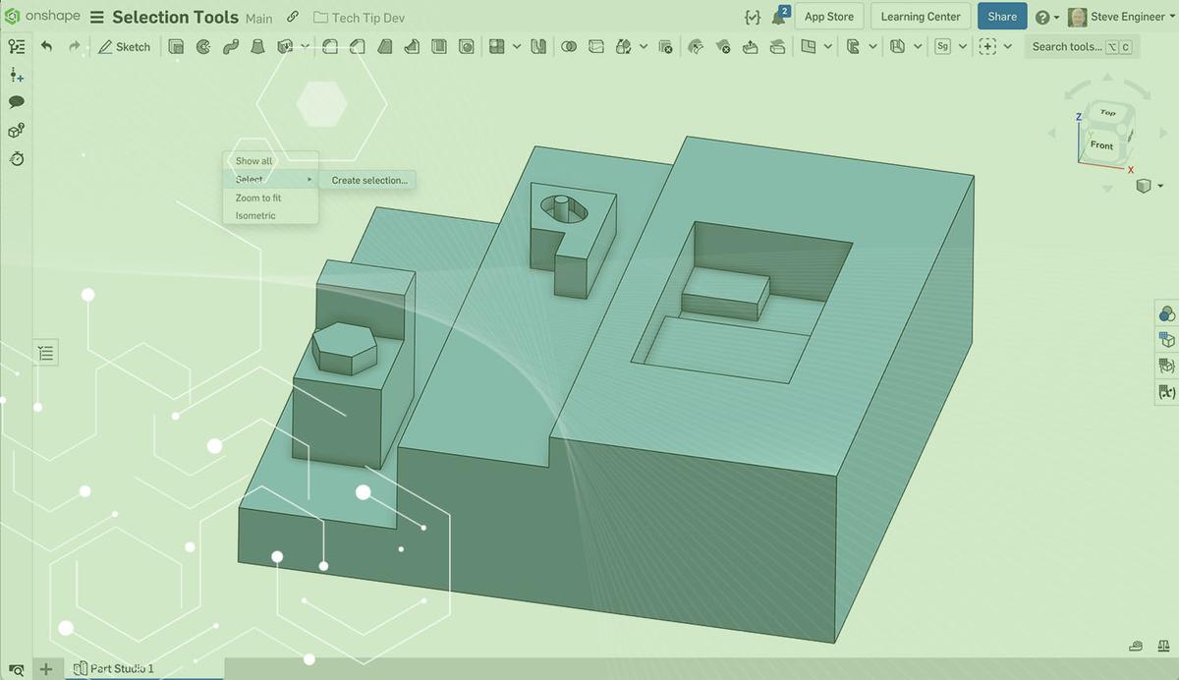Toggle the rollback bar history icon
This screenshot has height=680, width=1179.
(x=16, y=158)
